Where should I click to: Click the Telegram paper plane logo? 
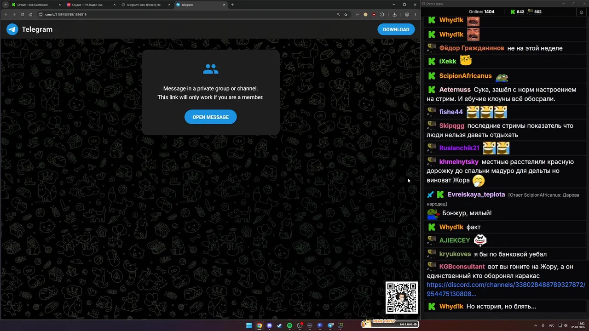click(12, 29)
